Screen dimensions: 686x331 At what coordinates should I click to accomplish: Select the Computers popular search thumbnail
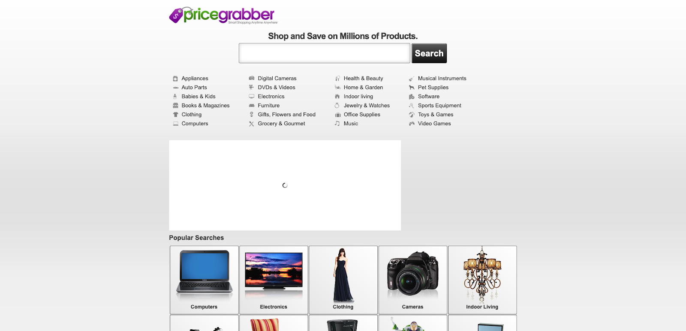tap(204, 280)
